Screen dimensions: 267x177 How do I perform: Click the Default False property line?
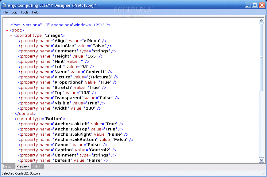click(x=63, y=160)
